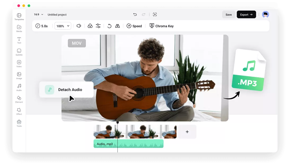Image resolution: width=290 pixels, height=168 pixels.
Task: Open the Video panel in sidebar
Action: pyautogui.click(x=19, y=64)
